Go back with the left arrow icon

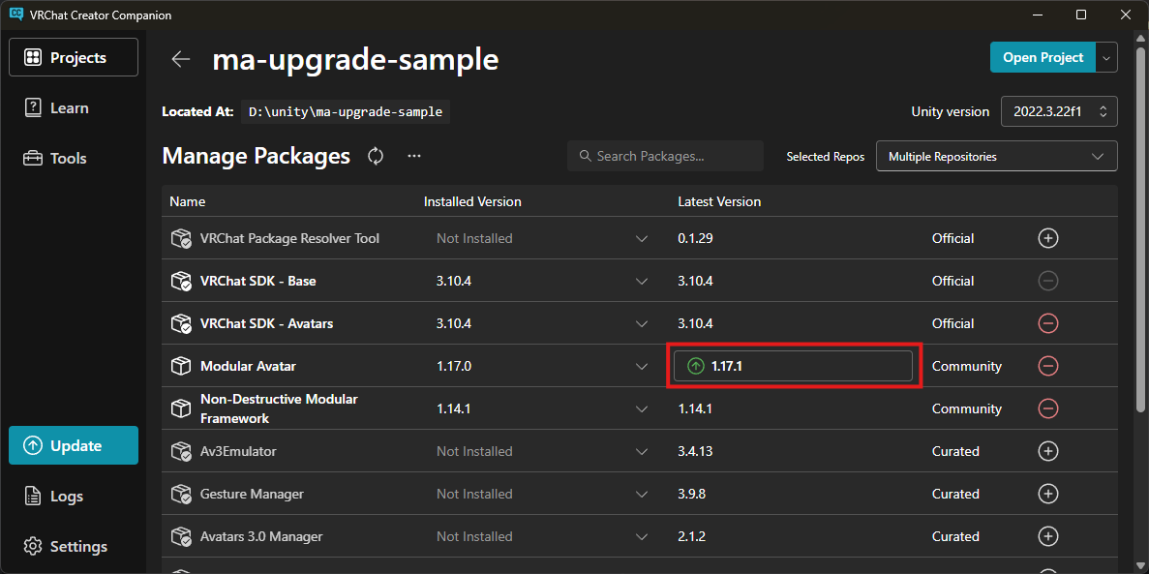click(x=180, y=59)
